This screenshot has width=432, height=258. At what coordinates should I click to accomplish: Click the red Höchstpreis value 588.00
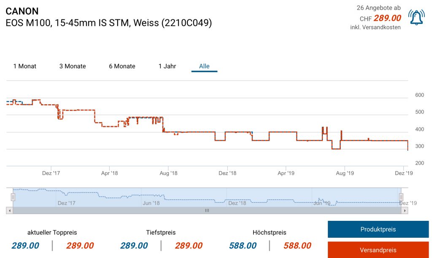(x=297, y=246)
